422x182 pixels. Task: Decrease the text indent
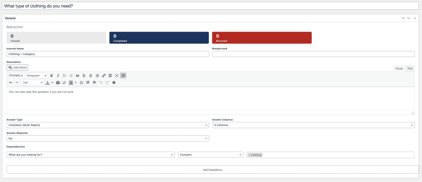click(88, 83)
